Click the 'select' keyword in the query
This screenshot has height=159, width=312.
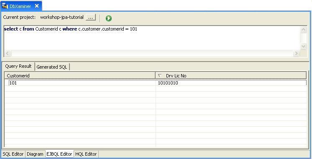11,29
